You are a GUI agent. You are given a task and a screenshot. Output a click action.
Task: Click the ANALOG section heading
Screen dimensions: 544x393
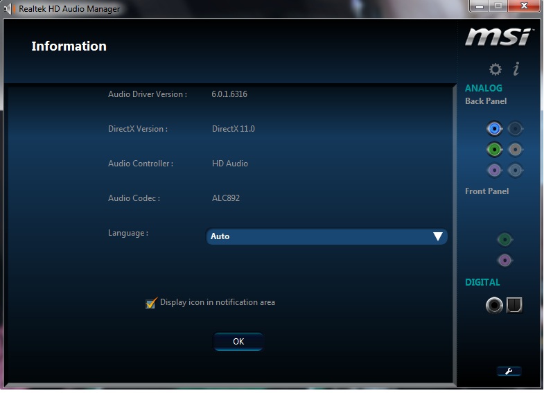click(x=483, y=88)
